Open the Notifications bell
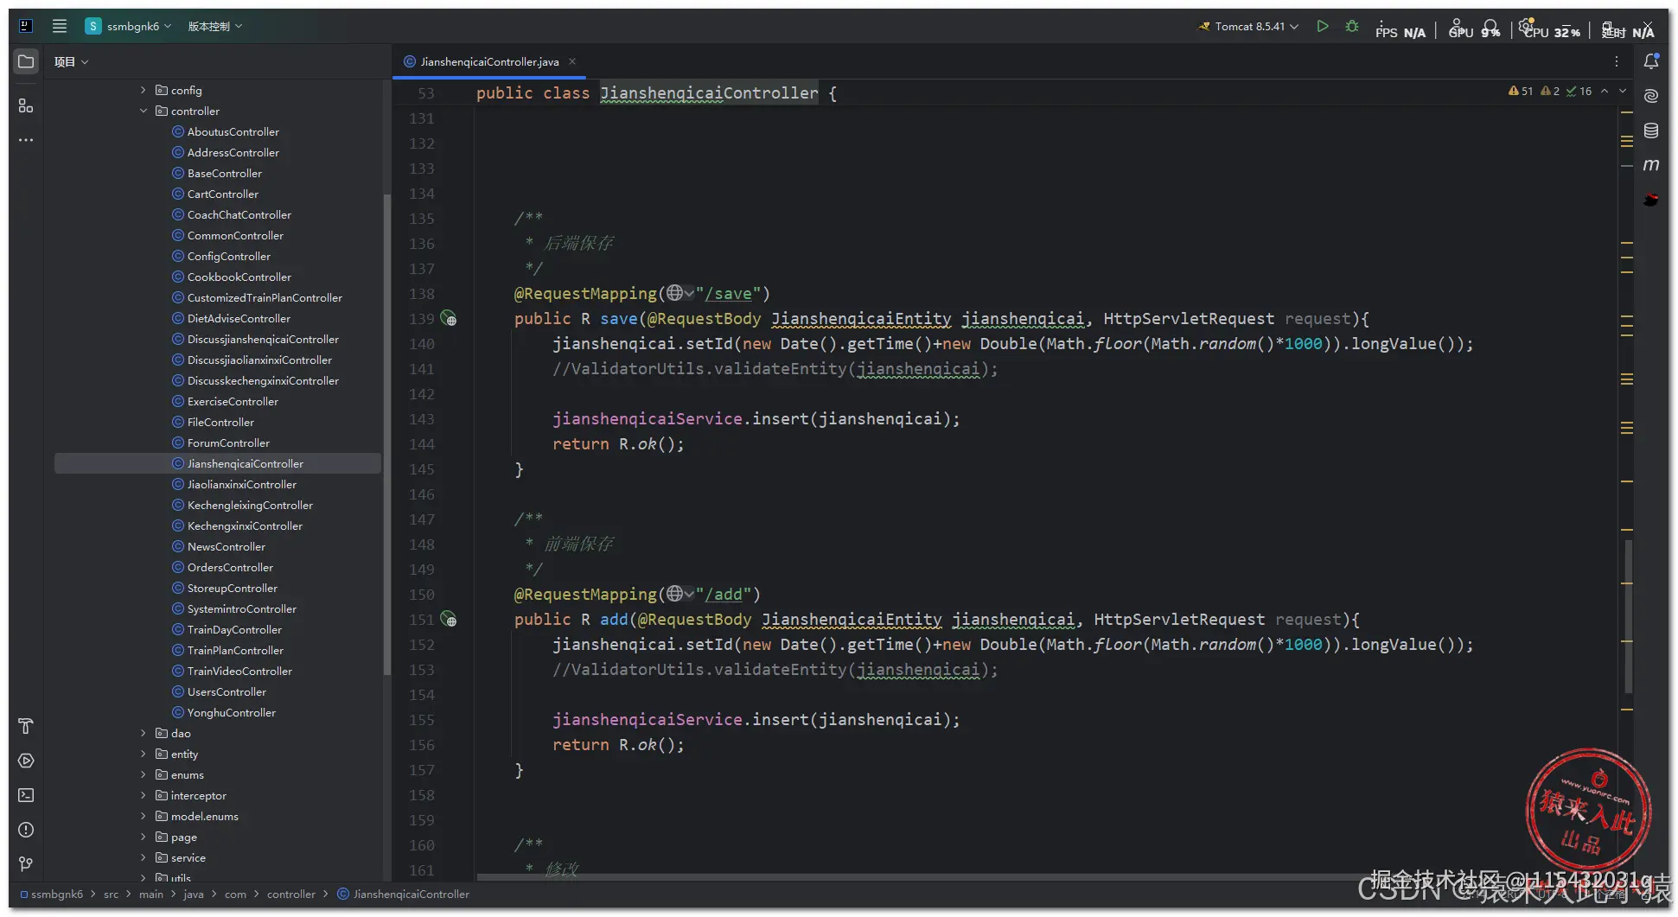The height and width of the screenshot is (917, 1678). click(1651, 61)
